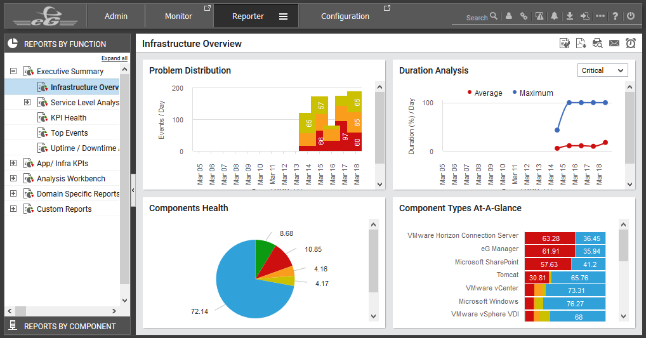
Task: Click Duration Analysis scroll-up arrow
Action: (x=630, y=87)
